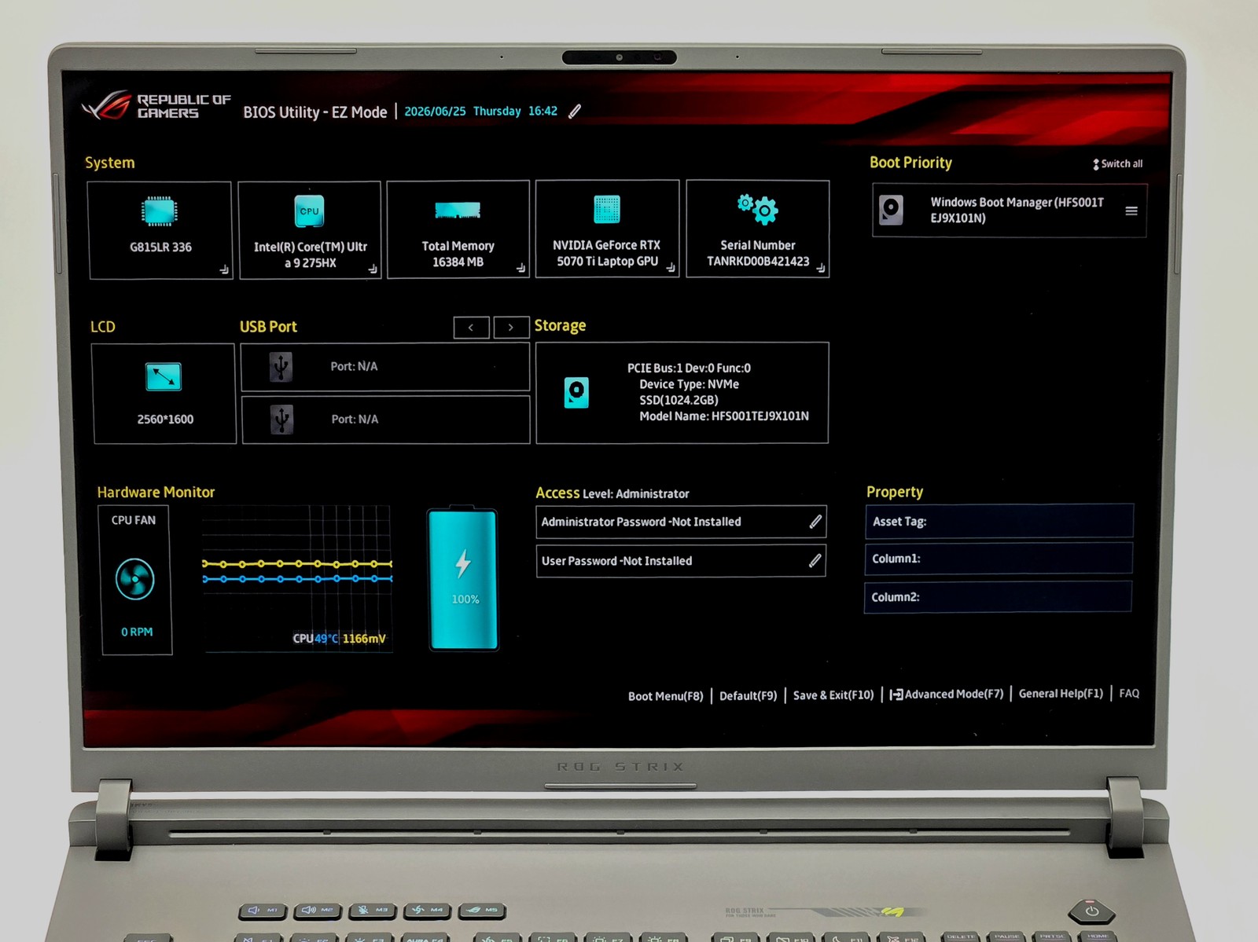This screenshot has width=1258, height=942.
Task: Open the FAQ link
Action: point(1129,693)
